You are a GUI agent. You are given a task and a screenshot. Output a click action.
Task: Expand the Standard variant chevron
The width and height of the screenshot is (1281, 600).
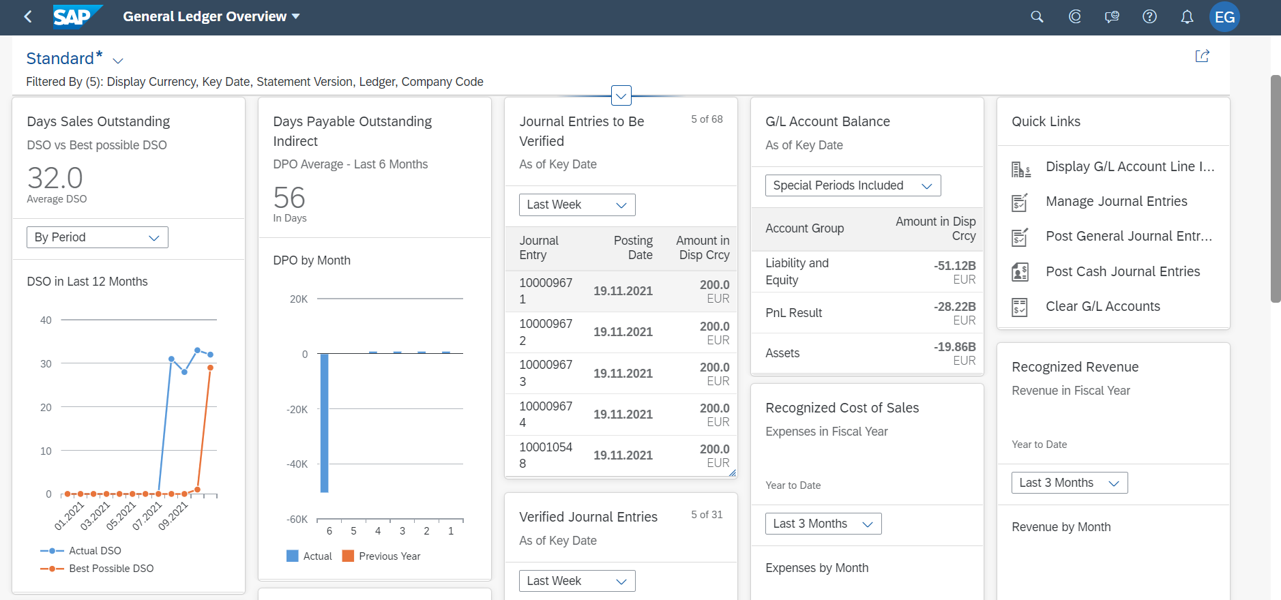tap(118, 61)
